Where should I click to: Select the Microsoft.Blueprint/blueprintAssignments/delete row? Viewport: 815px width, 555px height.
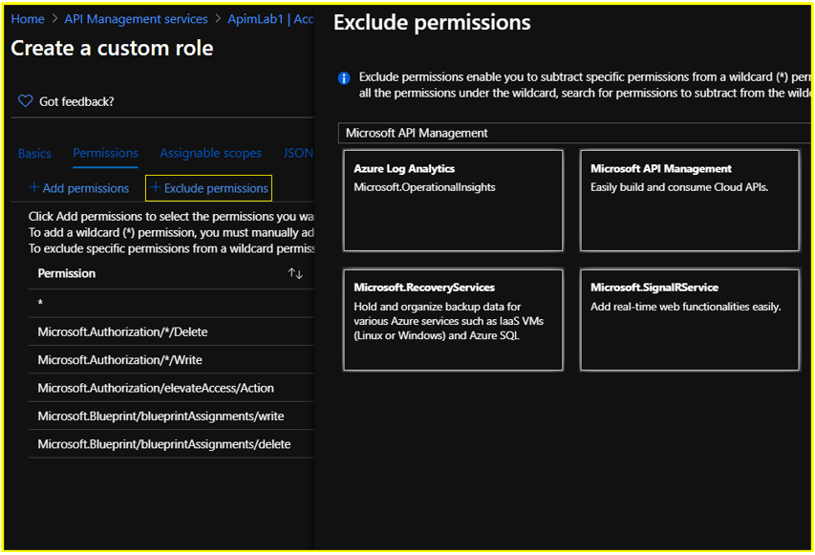(172, 444)
